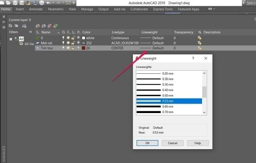Click the color 26 swatch of Tim truc
Viewport: 256px width, 163px height.
84,48
